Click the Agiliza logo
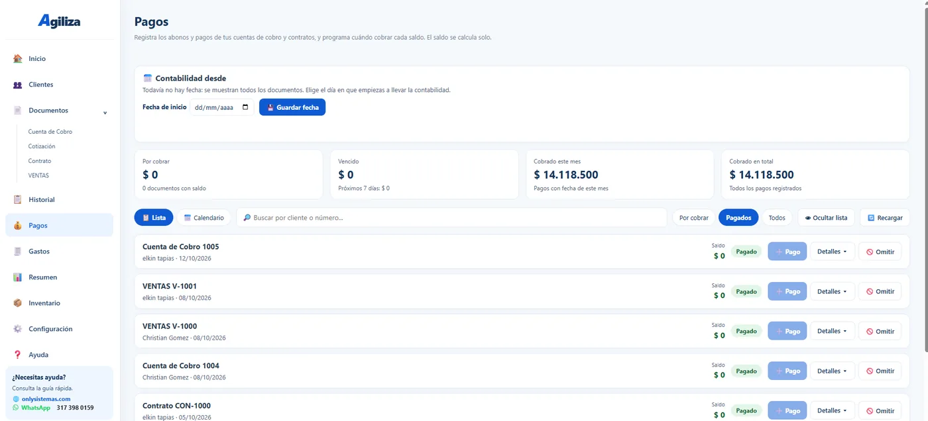 coord(59,21)
